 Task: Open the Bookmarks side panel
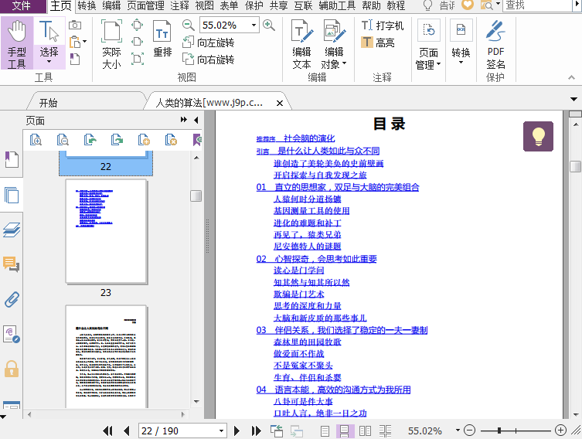[x=12, y=159]
